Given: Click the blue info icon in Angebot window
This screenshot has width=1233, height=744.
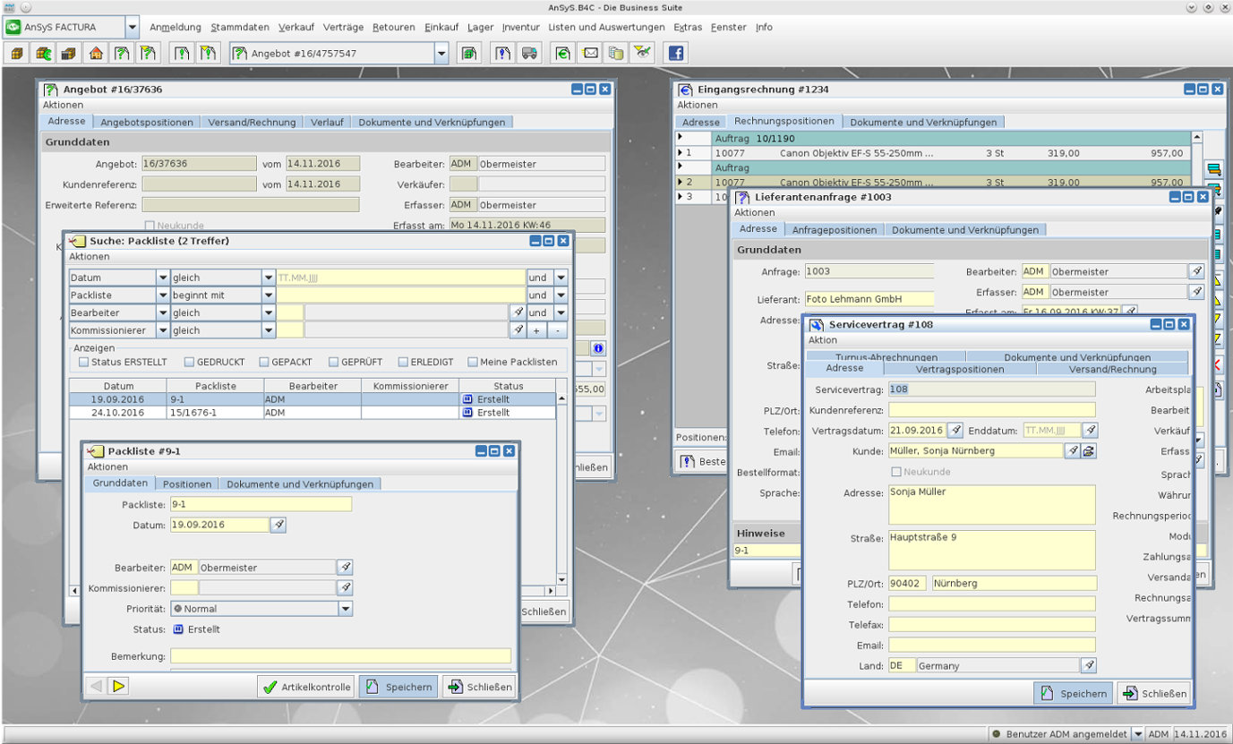Looking at the screenshot, I should pyautogui.click(x=598, y=347).
